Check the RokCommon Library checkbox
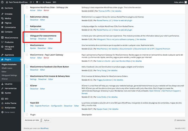Screen dimensions: 188x131 coord(27,17)
